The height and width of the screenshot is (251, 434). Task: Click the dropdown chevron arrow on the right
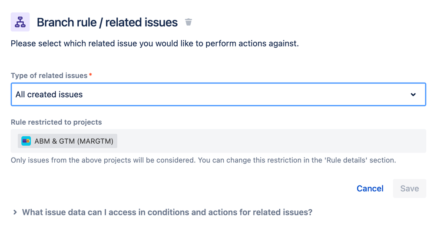pos(413,94)
